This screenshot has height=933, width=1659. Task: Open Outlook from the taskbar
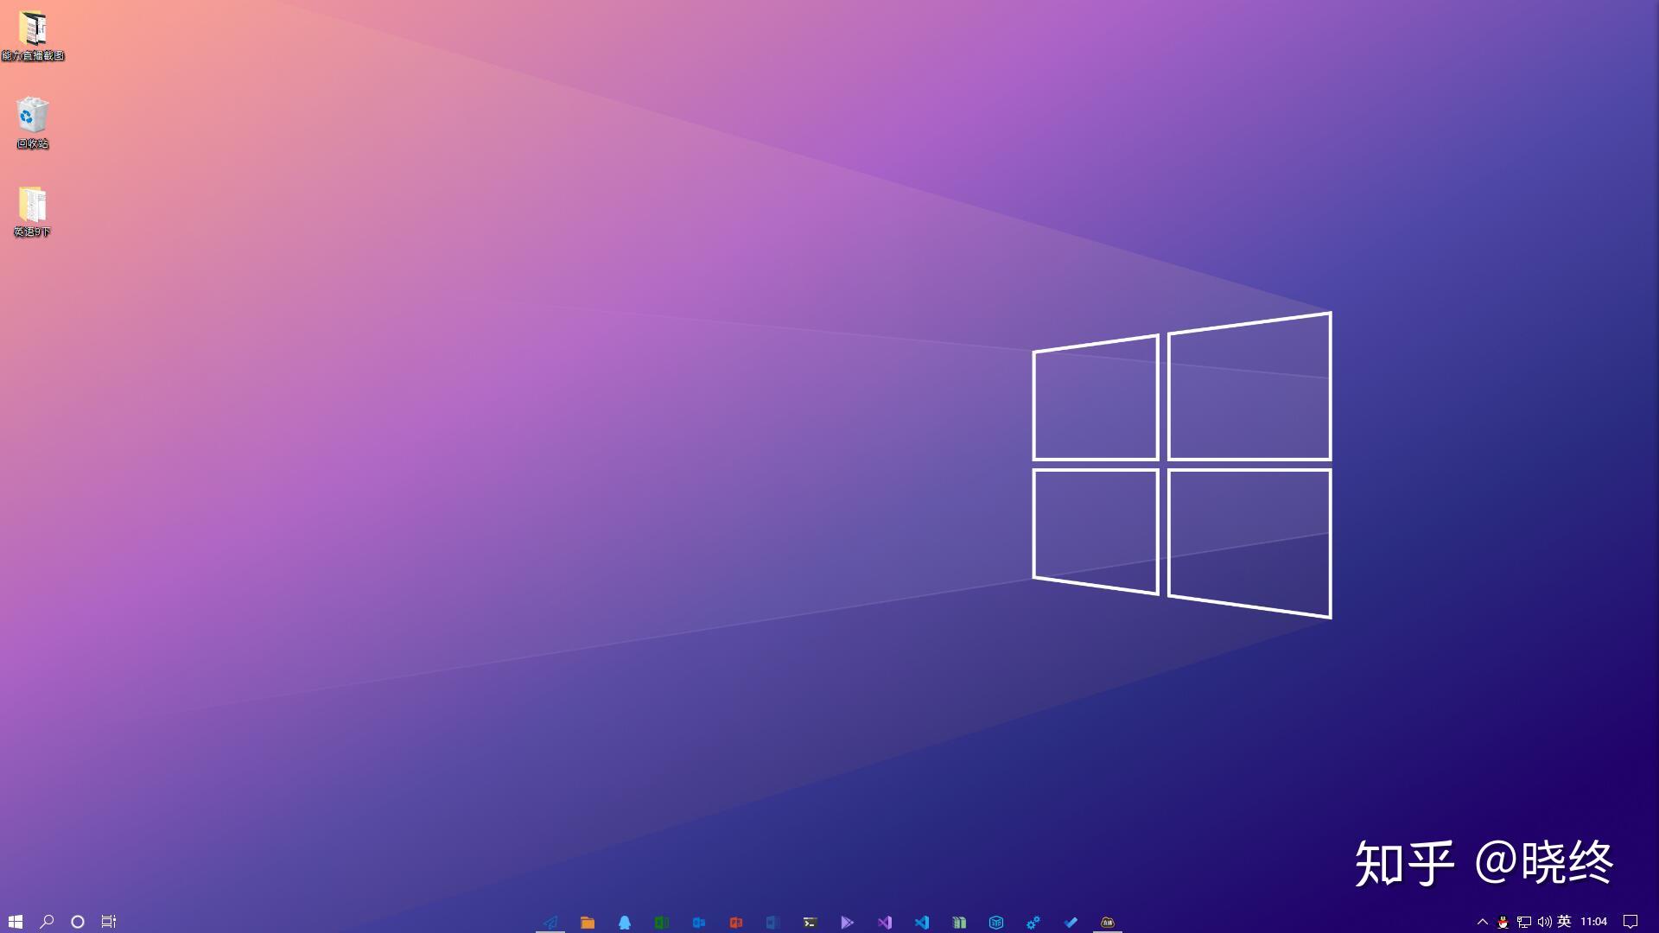tap(699, 921)
